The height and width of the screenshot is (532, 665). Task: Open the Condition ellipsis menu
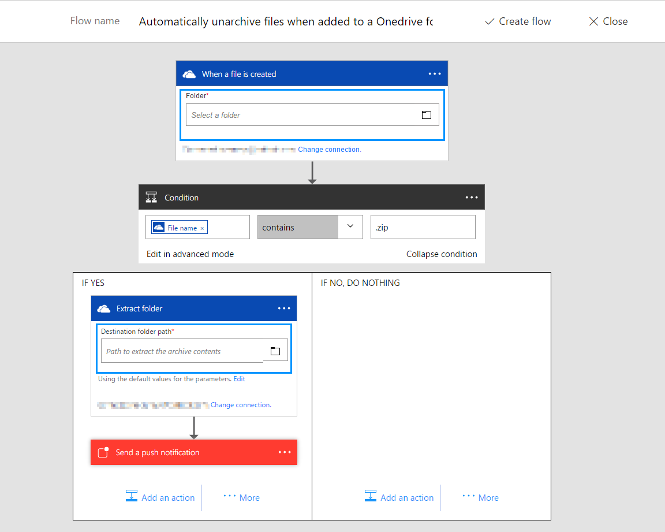[x=472, y=197]
